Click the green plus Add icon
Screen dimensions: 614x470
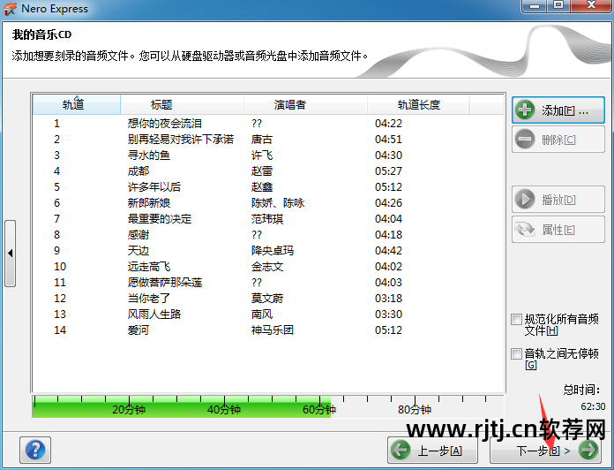(525, 110)
